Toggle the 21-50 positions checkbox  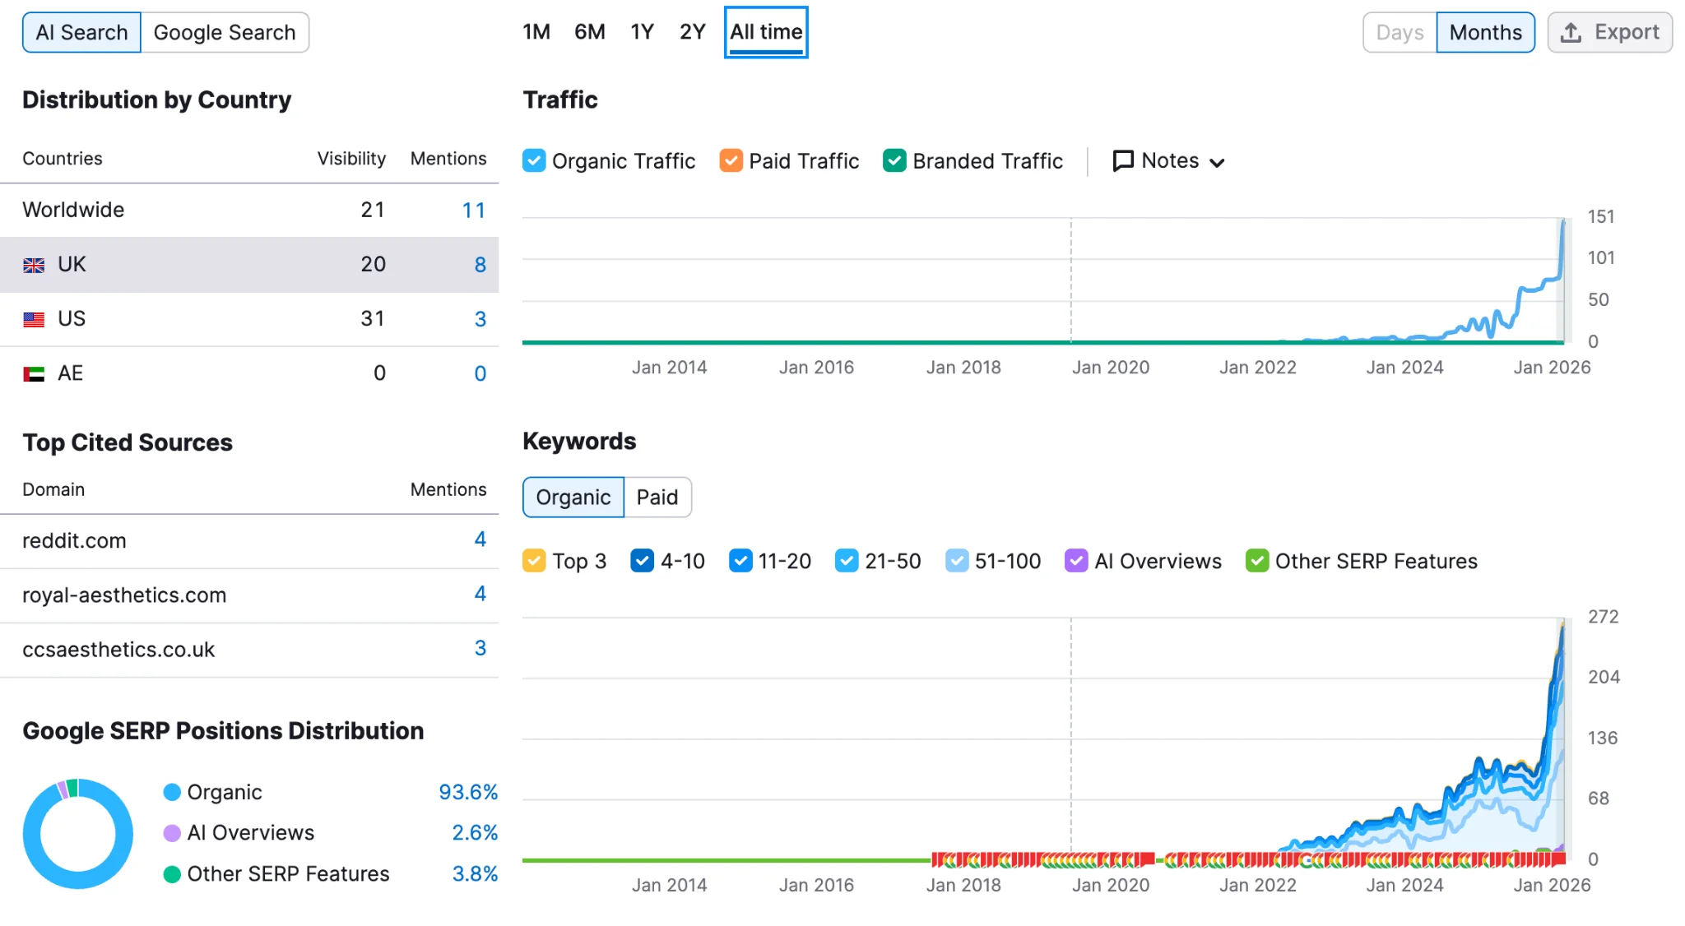pyautogui.click(x=847, y=561)
